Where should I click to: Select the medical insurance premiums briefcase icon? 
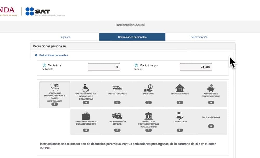pyautogui.click(x=86, y=116)
